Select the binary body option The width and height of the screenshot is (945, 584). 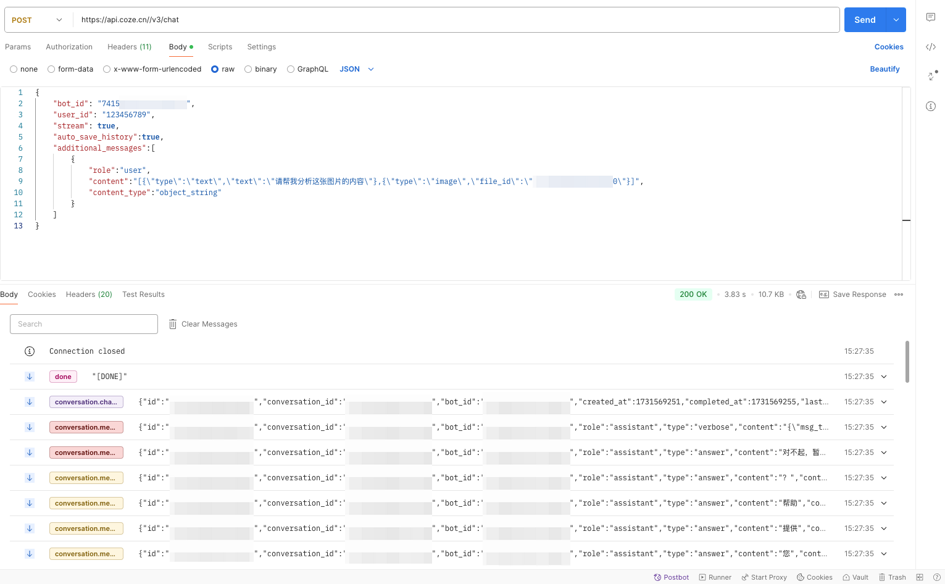(x=248, y=69)
